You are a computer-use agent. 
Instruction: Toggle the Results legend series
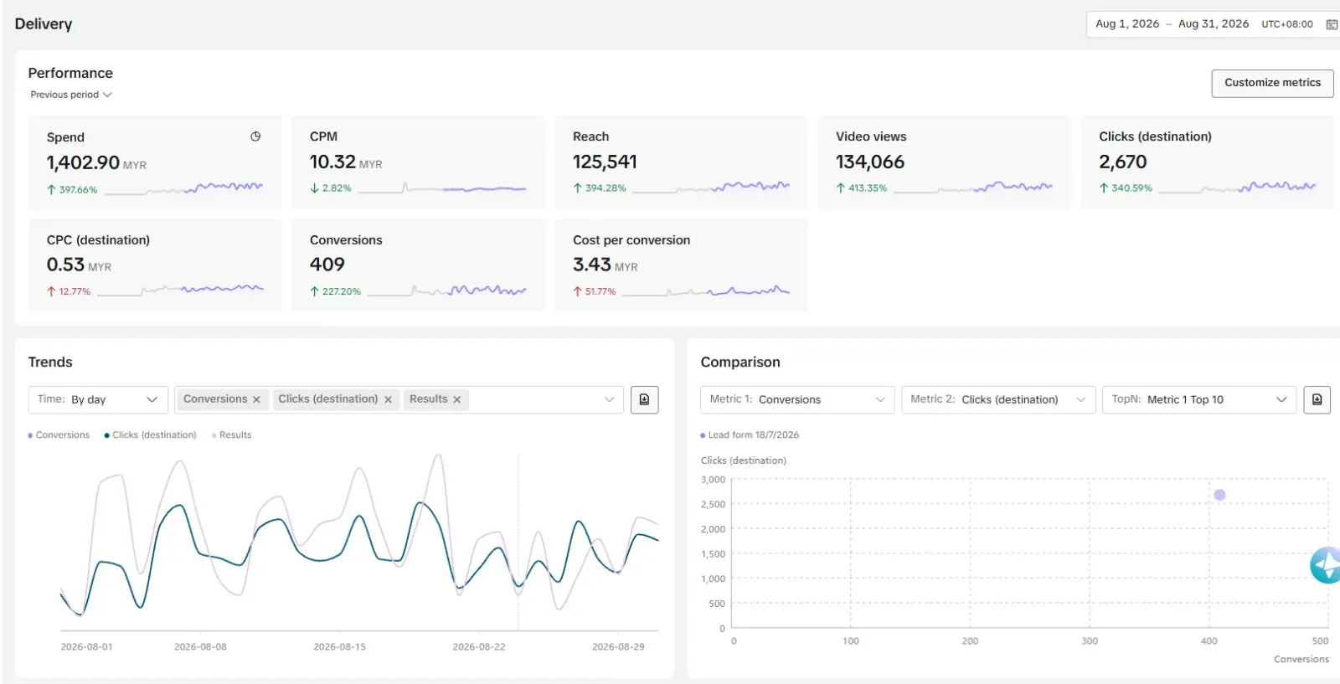232,435
